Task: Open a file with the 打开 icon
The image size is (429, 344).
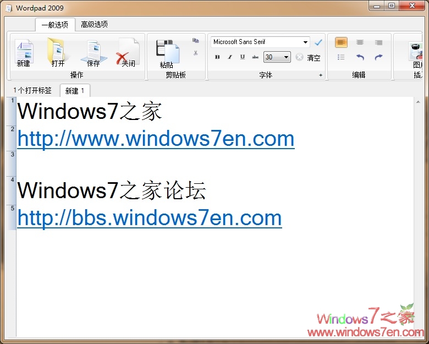Action: tap(57, 53)
